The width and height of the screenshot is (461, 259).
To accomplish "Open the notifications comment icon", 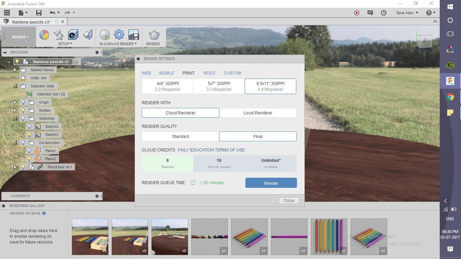I will [x=370, y=13].
